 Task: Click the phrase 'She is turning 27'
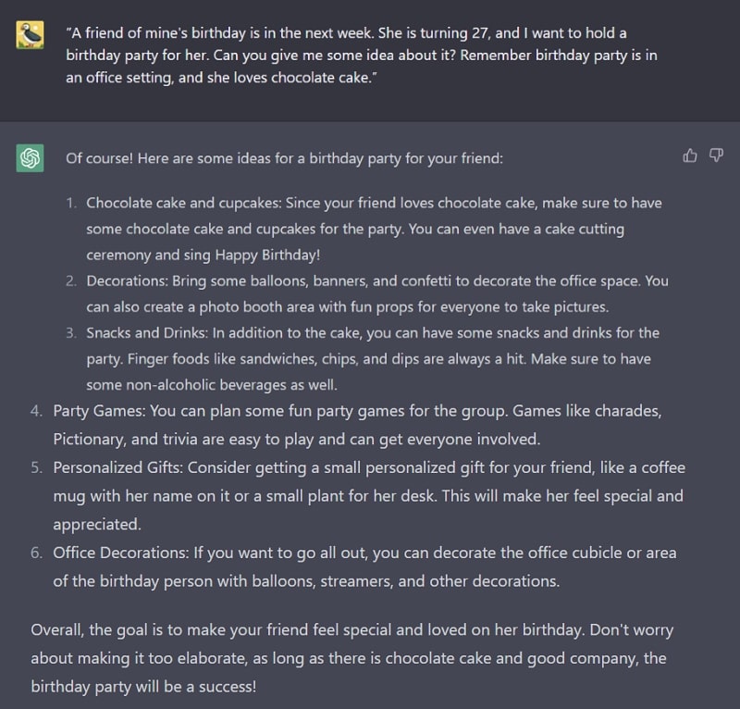pyautogui.click(x=433, y=33)
